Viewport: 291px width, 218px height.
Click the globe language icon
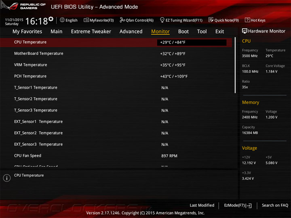62,20
